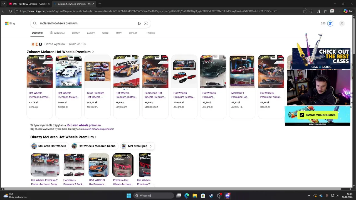This screenshot has height=200, width=356.
Task: Open the Hot Wheels Premium 2 Packs image
Action: (45, 165)
